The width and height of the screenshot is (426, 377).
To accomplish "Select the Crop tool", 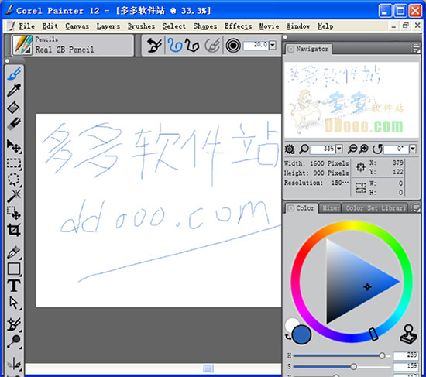I will 14,230.
